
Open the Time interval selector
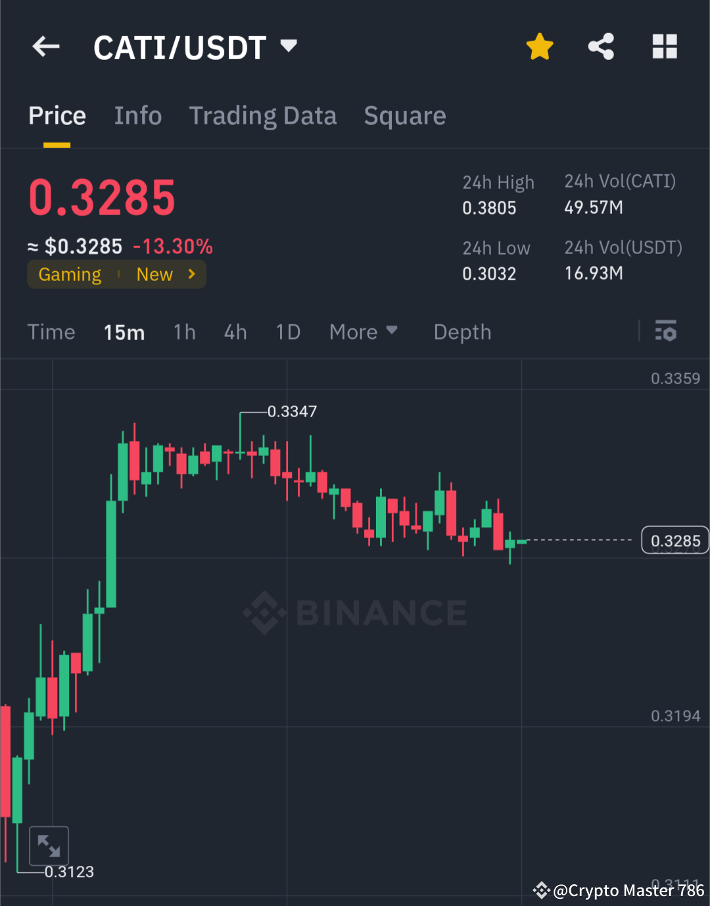click(51, 332)
